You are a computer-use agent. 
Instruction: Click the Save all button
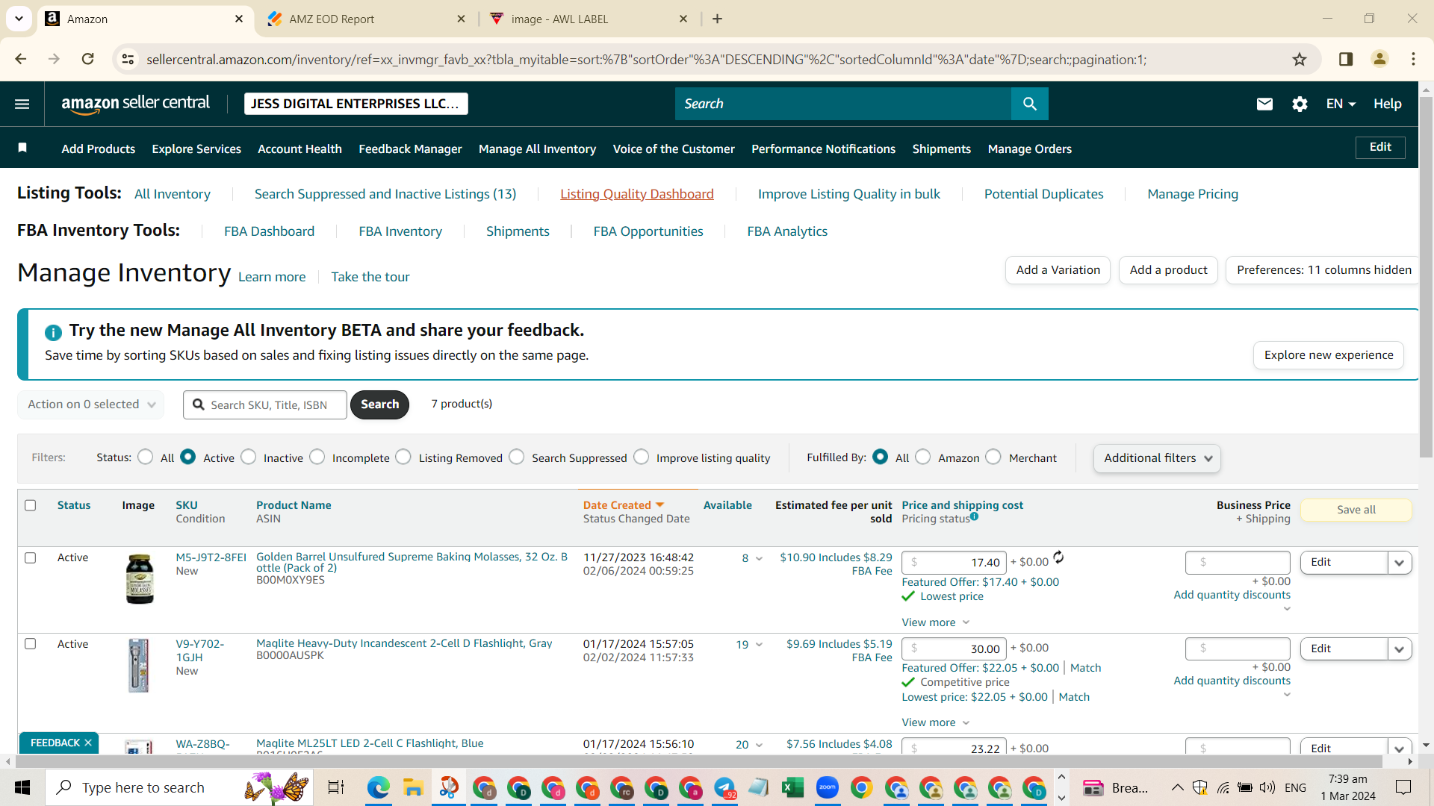[1356, 510]
